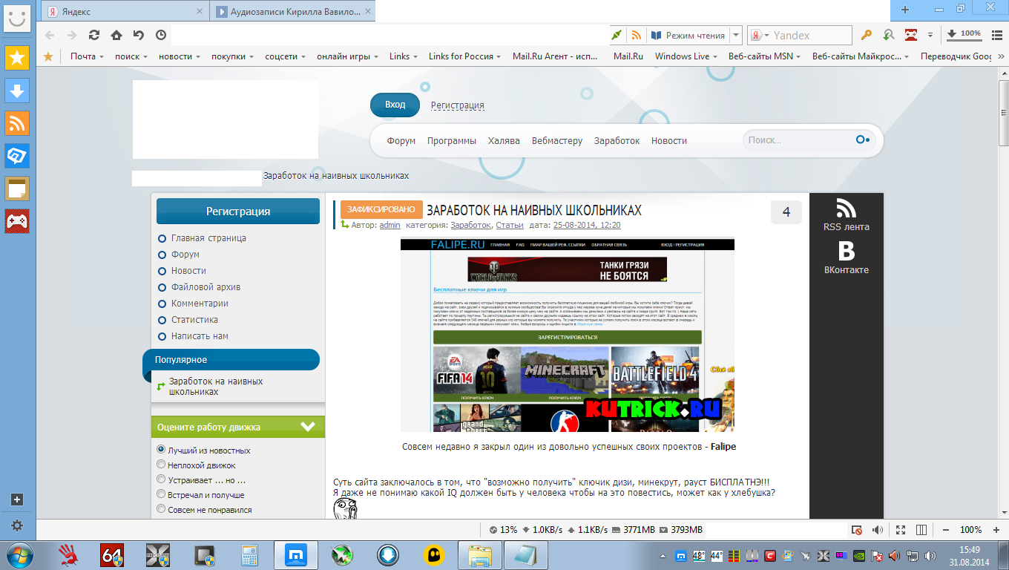
Task: Open the sidebar settings gear
Action: pos(17,525)
